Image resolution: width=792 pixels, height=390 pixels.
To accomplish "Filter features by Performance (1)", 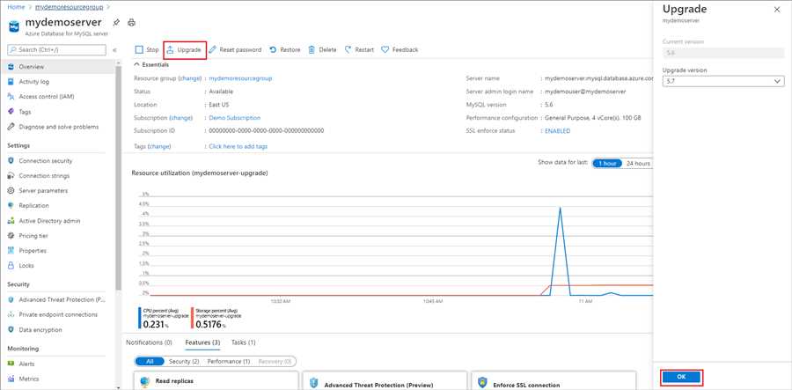I will [x=229, y=362].
